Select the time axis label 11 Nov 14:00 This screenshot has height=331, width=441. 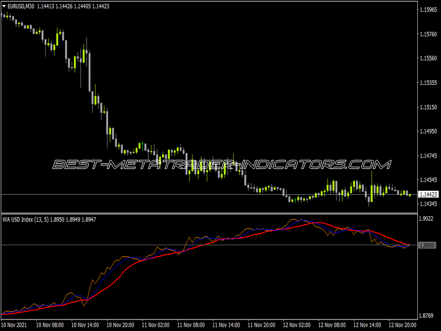click(x=226, y=325)
